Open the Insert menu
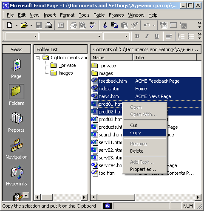The image size is (204, 211). click(x=50, y=15)
